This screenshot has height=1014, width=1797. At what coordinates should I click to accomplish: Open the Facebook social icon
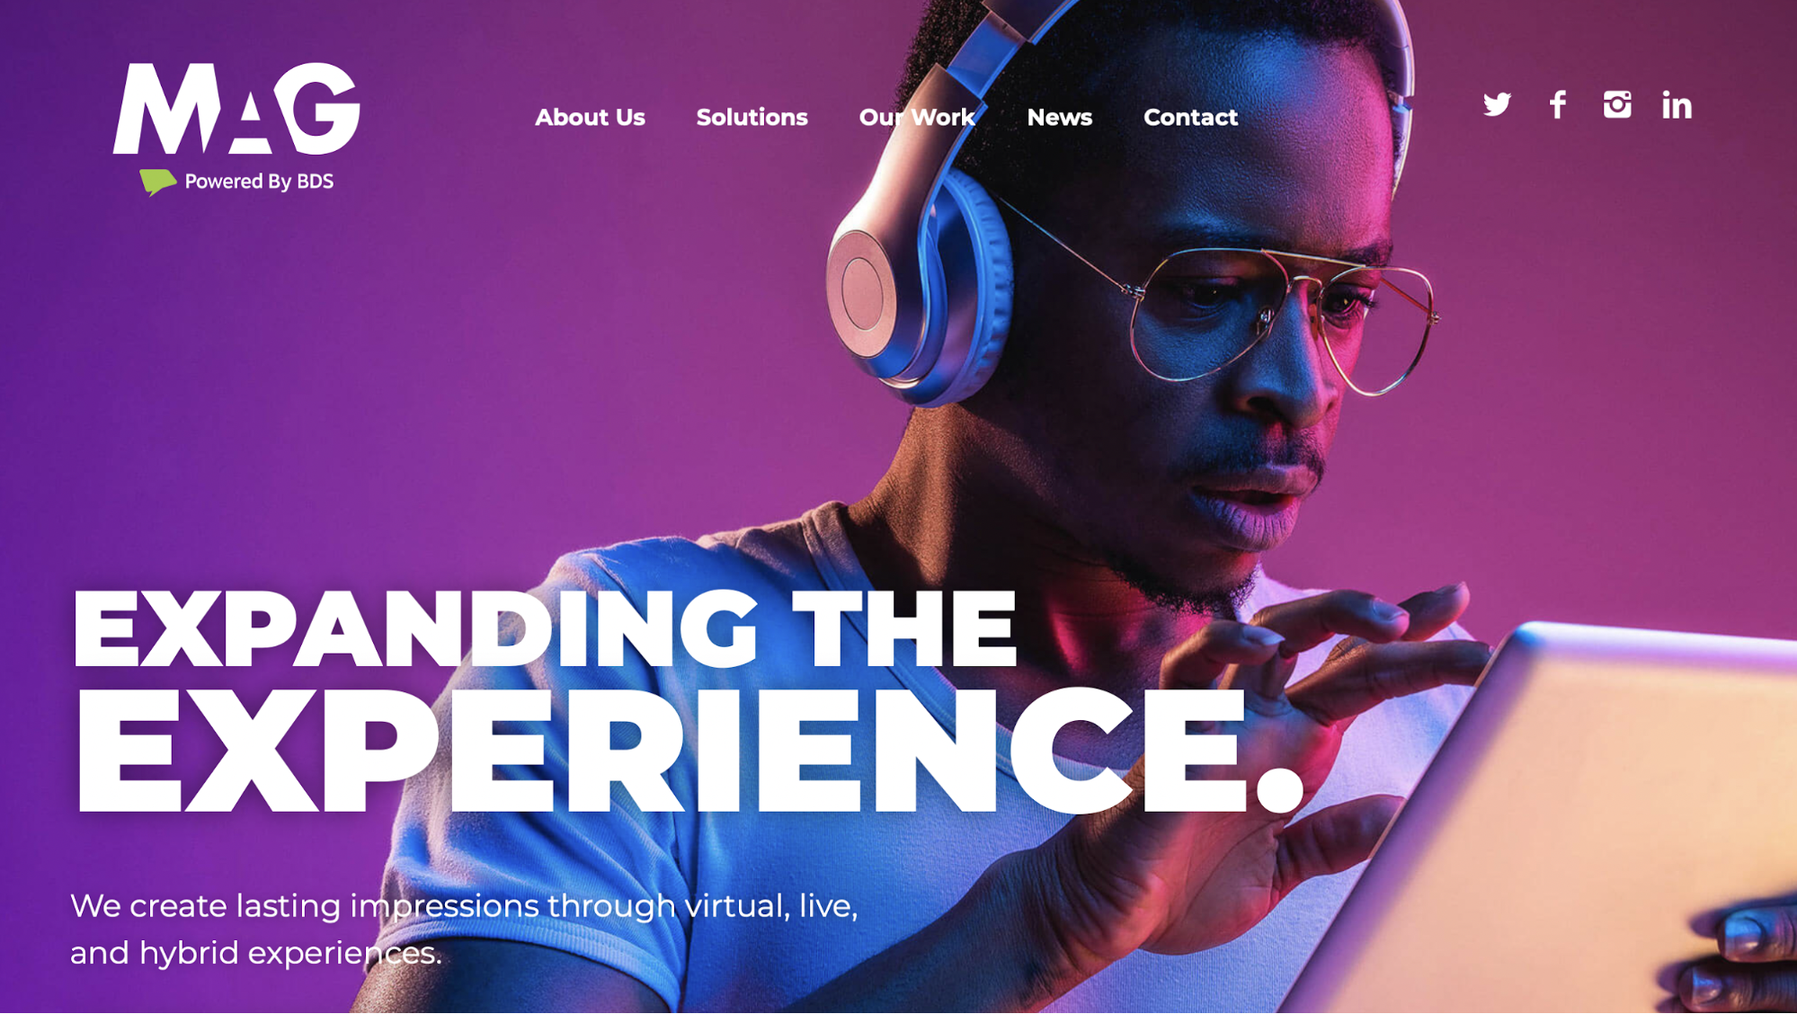pos(1558,104)
